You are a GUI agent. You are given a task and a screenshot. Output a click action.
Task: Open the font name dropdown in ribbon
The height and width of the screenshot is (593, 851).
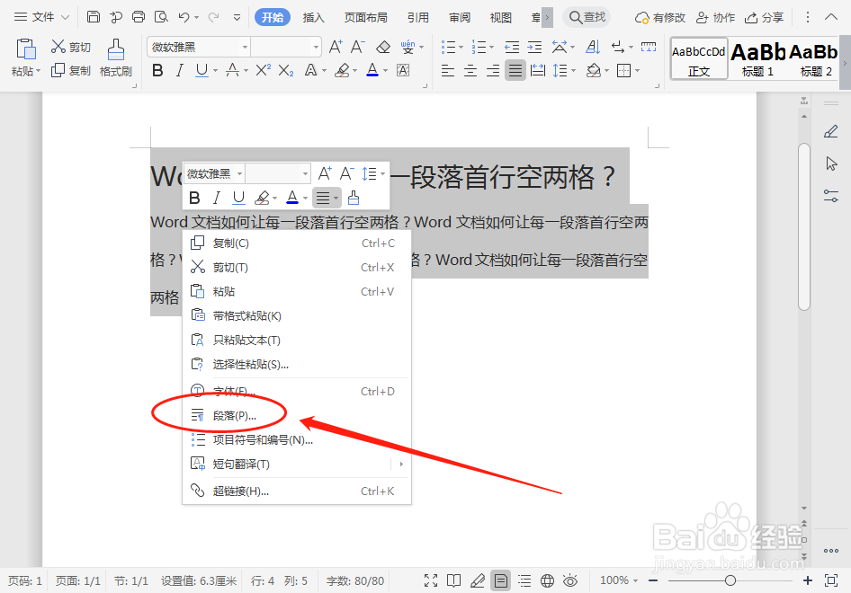click(245, 47)
